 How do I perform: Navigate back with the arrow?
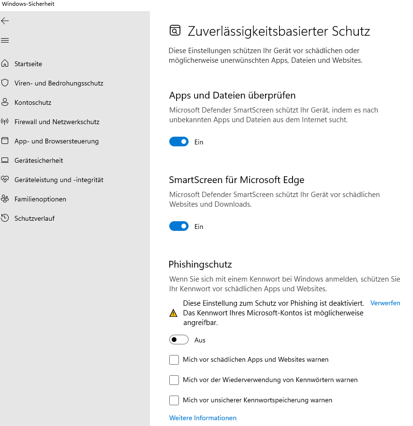(5, 21)
